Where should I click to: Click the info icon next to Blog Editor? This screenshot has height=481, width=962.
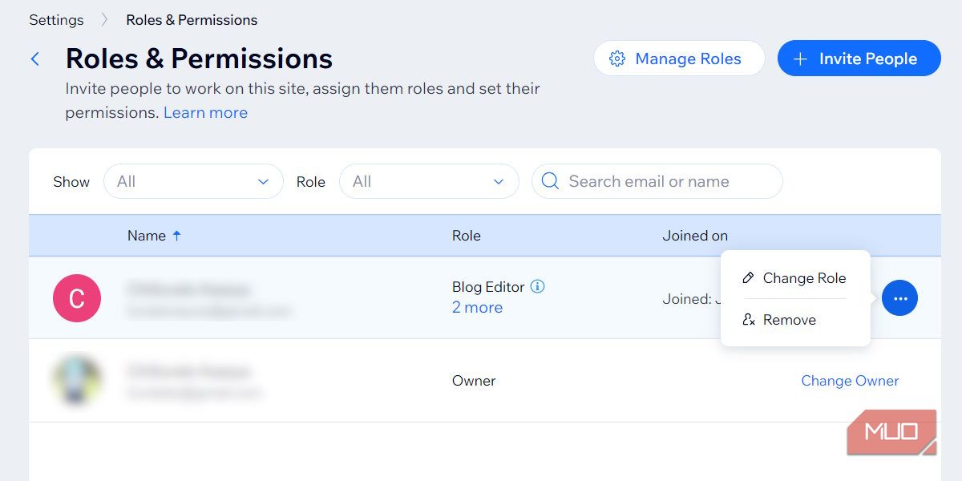(538, 286)
